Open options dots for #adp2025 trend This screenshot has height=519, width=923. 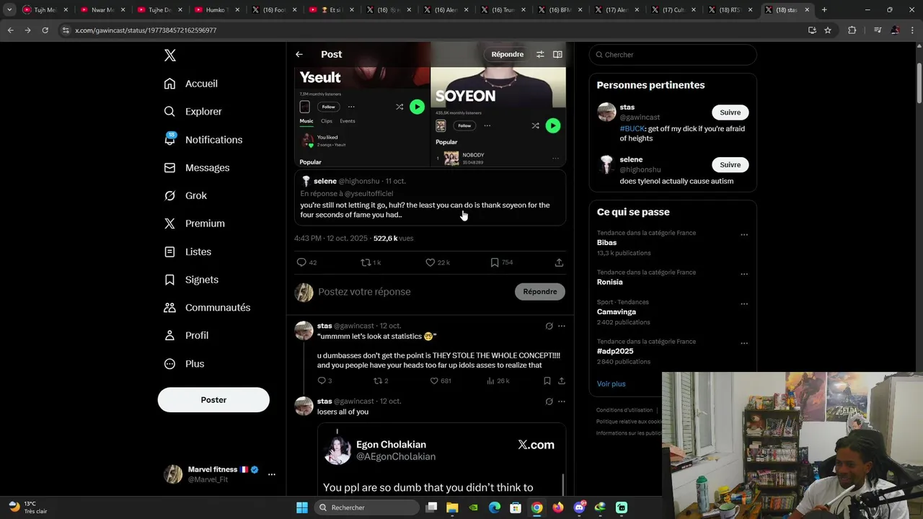744,343
